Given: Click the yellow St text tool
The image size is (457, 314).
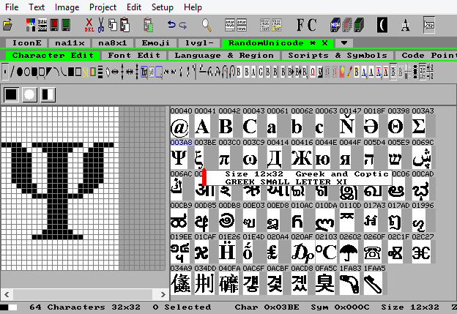Looking at the screenshot, I should coord(86,72).
